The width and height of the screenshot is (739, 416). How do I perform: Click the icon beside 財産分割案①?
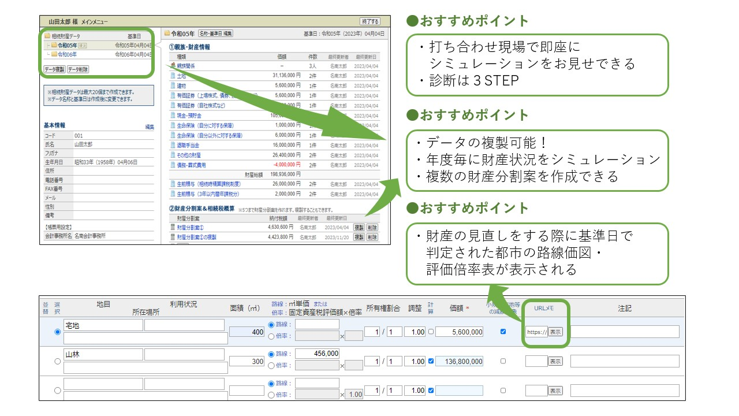point(173,228)
